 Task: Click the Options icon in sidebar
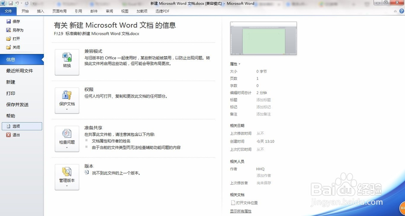point(9,126)
